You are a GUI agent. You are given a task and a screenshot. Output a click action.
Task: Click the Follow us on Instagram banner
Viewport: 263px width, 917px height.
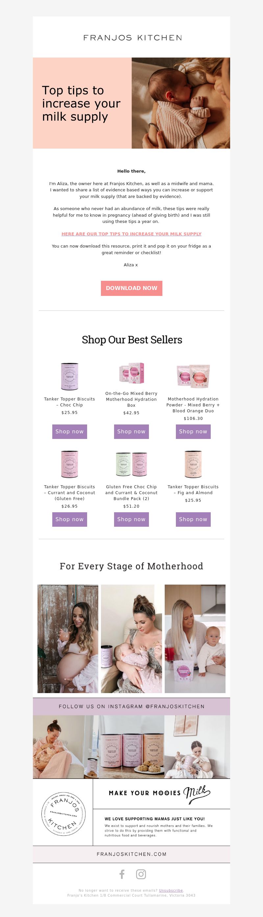tap(131, 706)
